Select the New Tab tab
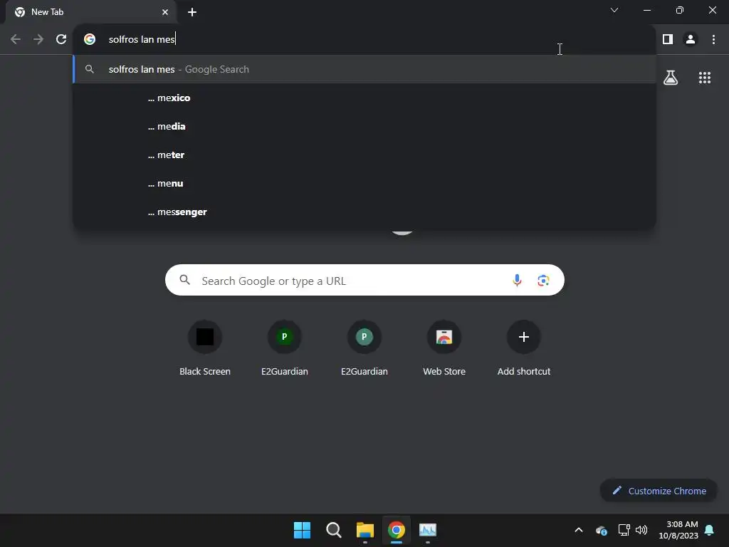This screenshot has height=547, width=729. [90, 12]
